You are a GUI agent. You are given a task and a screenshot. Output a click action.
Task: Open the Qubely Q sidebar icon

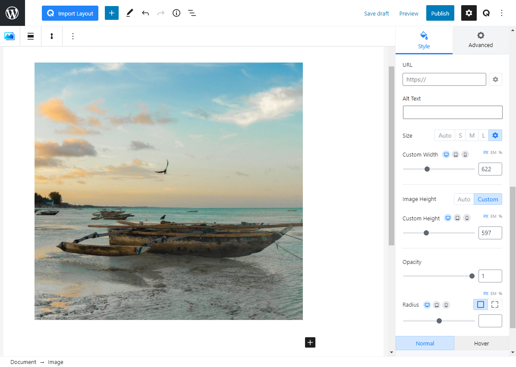pos(486,13)
